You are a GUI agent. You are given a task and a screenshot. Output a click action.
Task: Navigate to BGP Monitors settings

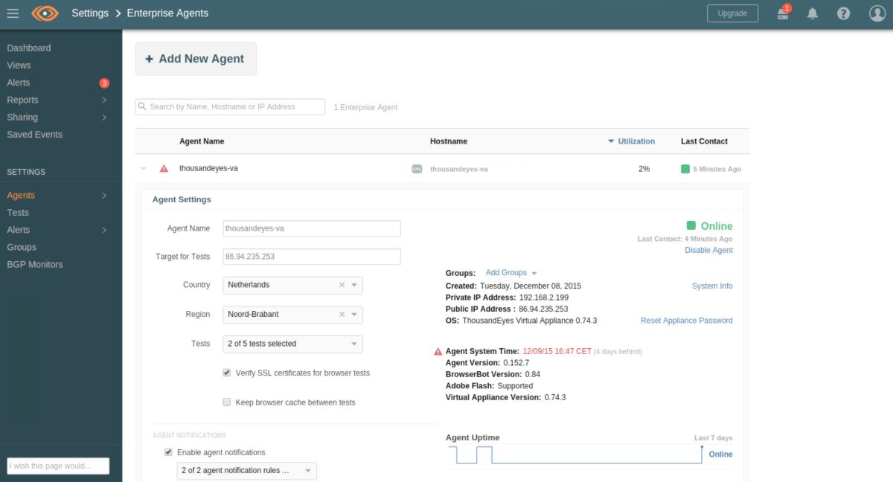coord(34,263)
